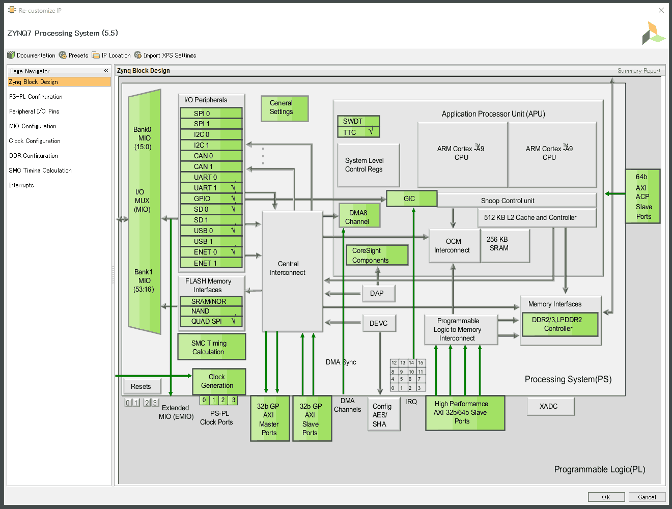Click the I2C 1 peripheral block

click(211, 145)
